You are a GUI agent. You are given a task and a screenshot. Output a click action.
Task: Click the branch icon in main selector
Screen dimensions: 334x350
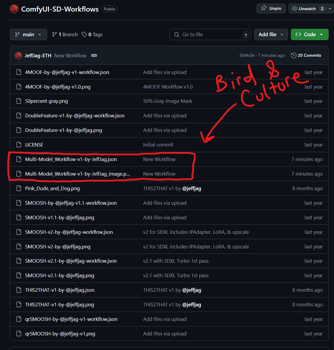pyautogui.click(x=17, y=34)
